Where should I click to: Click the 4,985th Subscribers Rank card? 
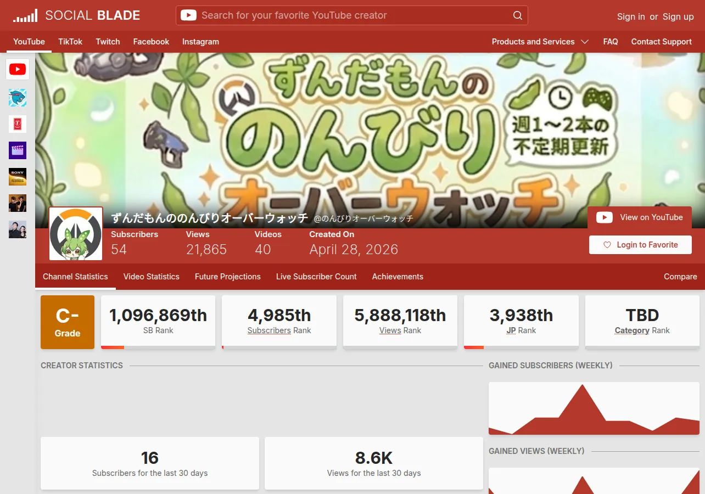tap(279, 322)
